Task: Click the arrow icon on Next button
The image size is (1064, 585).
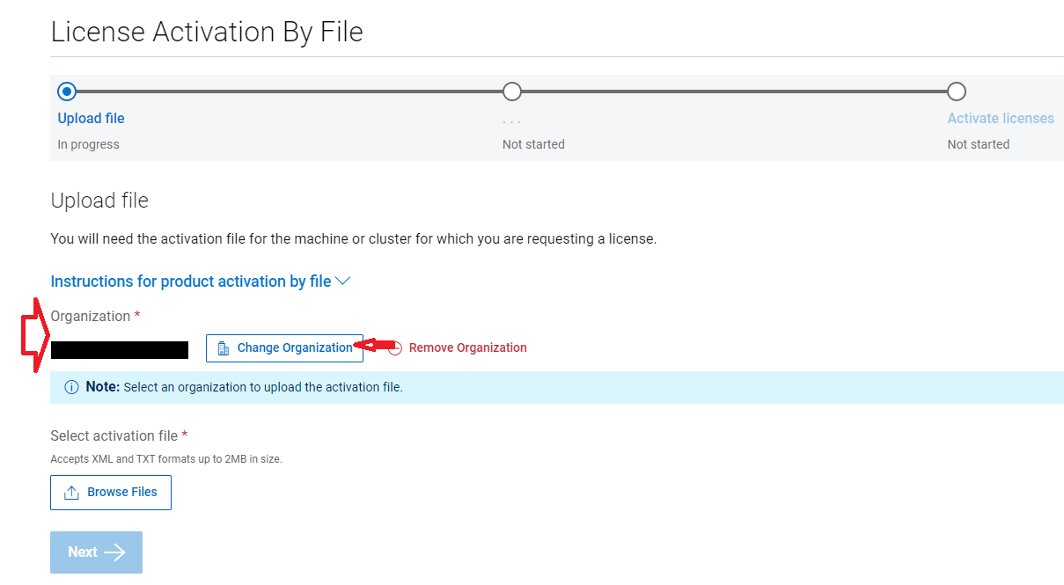Action: point(114,552)
